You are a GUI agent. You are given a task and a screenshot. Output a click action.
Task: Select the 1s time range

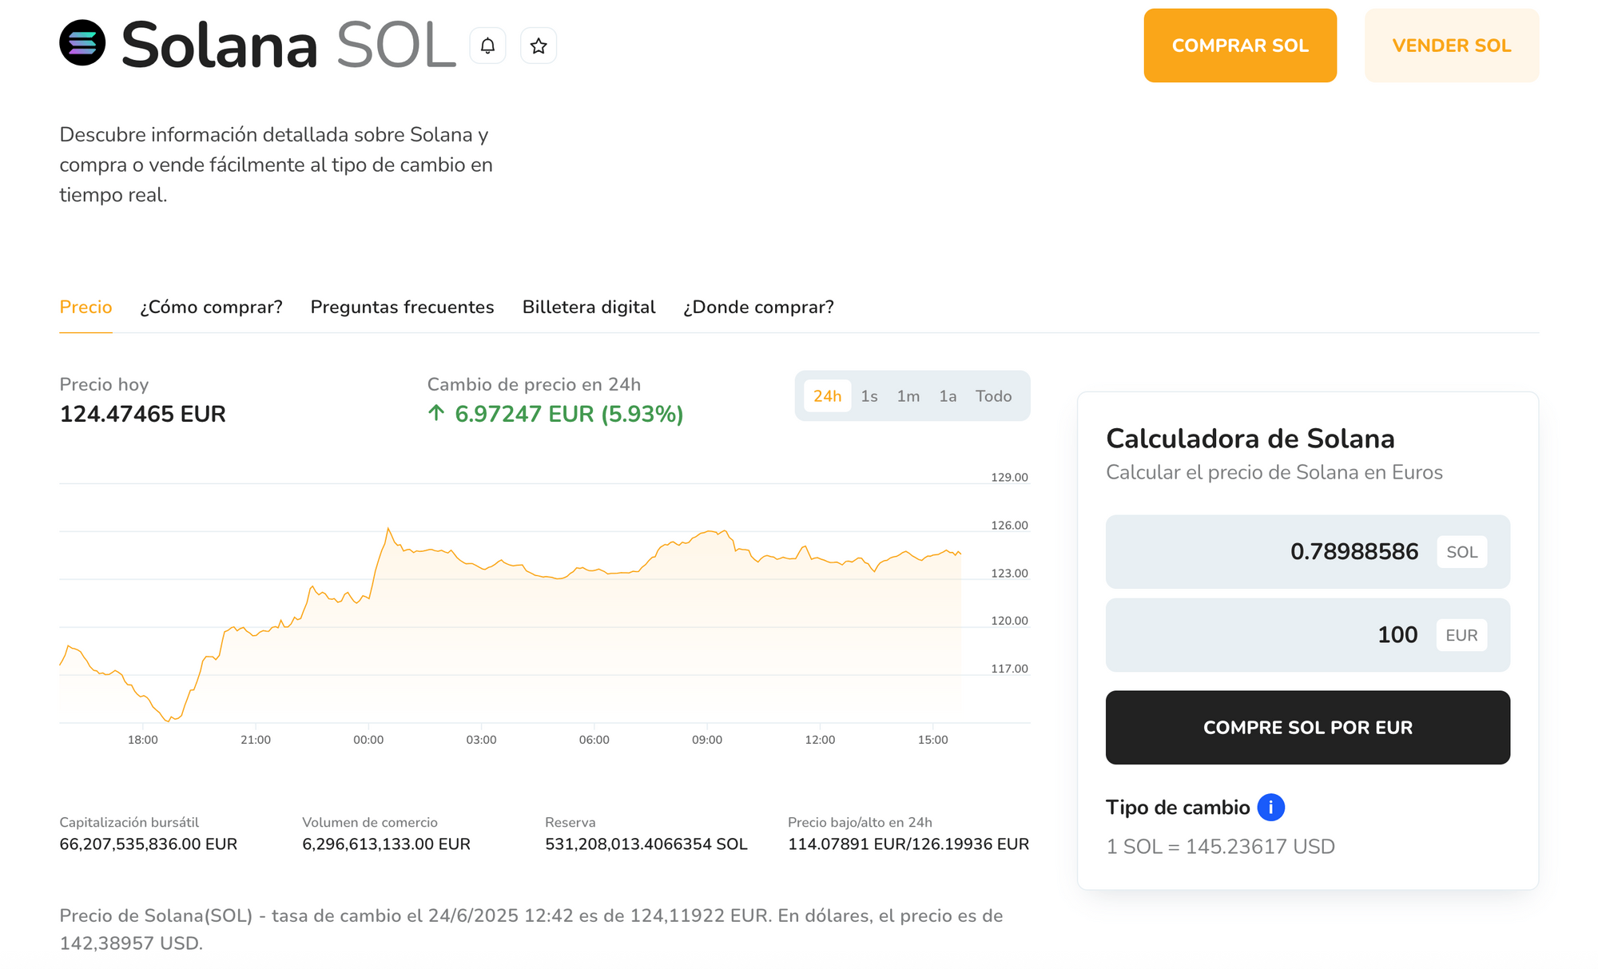869,395
